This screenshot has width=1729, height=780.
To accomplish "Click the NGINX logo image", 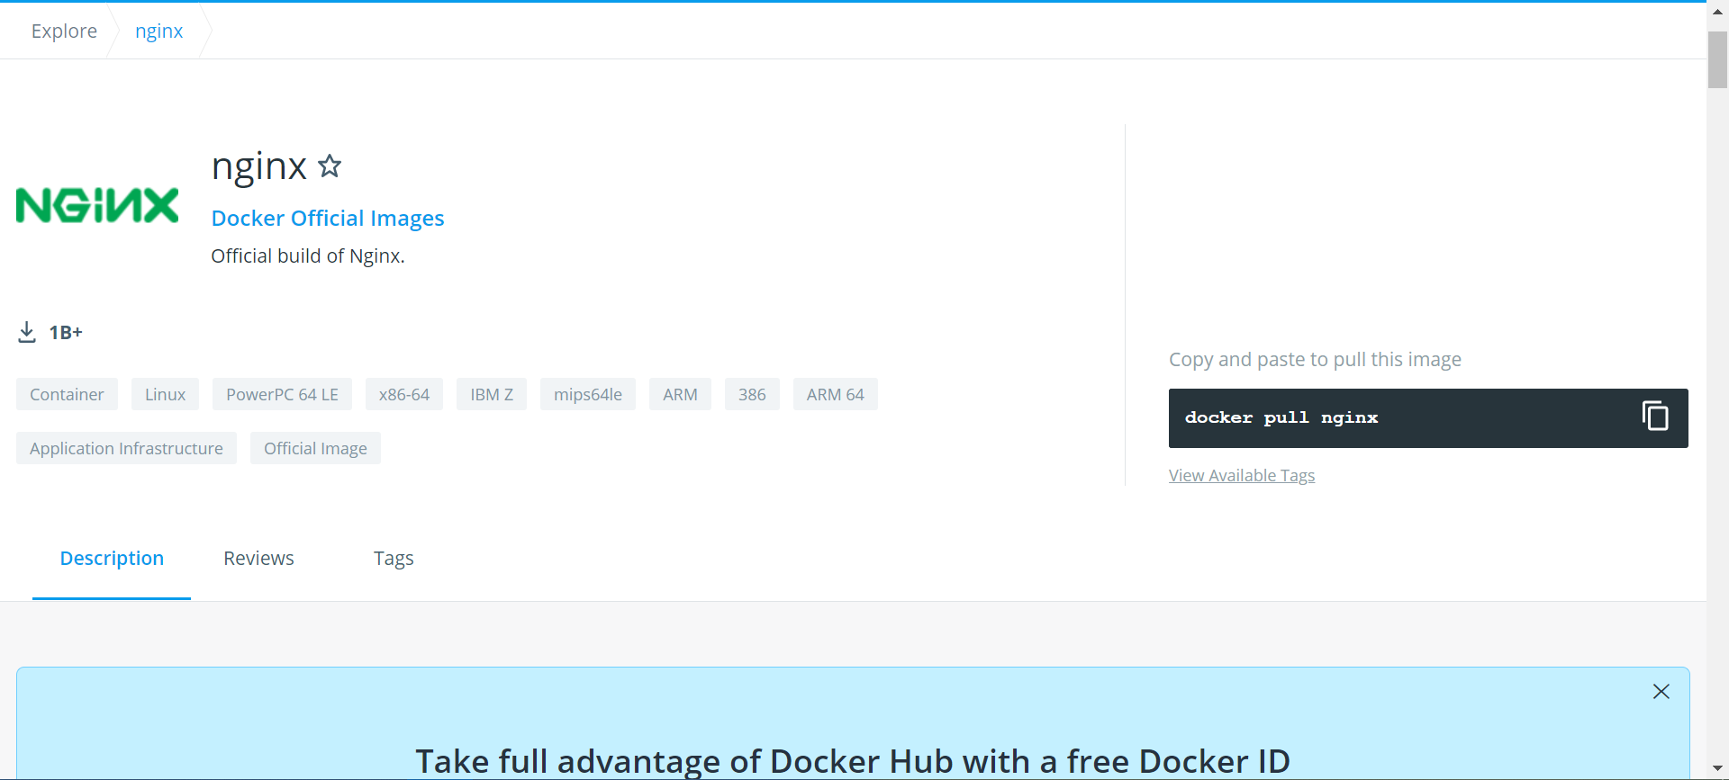I will 97,205.
